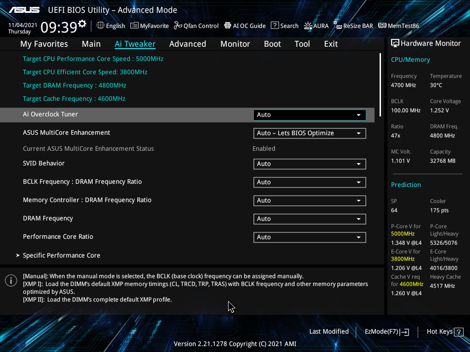Select the Ai Overclock Tuner row label
This screenshot has width=470, height=352.
point(50,114)
